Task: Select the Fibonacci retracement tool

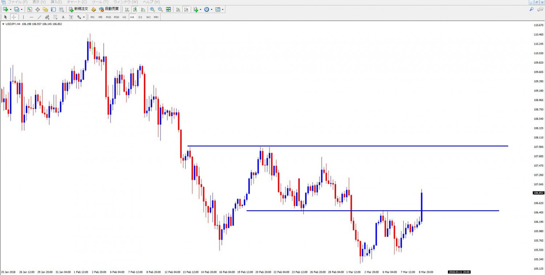Action: pos(55,17)
